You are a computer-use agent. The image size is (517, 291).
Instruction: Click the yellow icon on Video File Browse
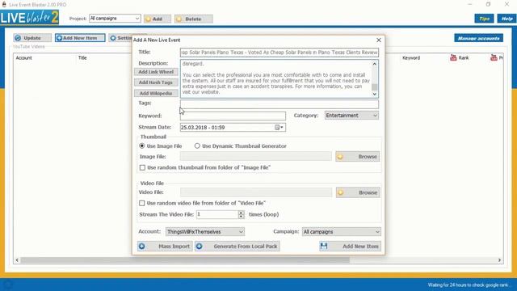[x=341, y=192]
